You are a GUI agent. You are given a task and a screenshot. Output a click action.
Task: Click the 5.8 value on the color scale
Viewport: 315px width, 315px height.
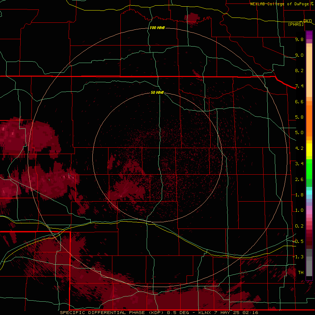click(299, 117)
